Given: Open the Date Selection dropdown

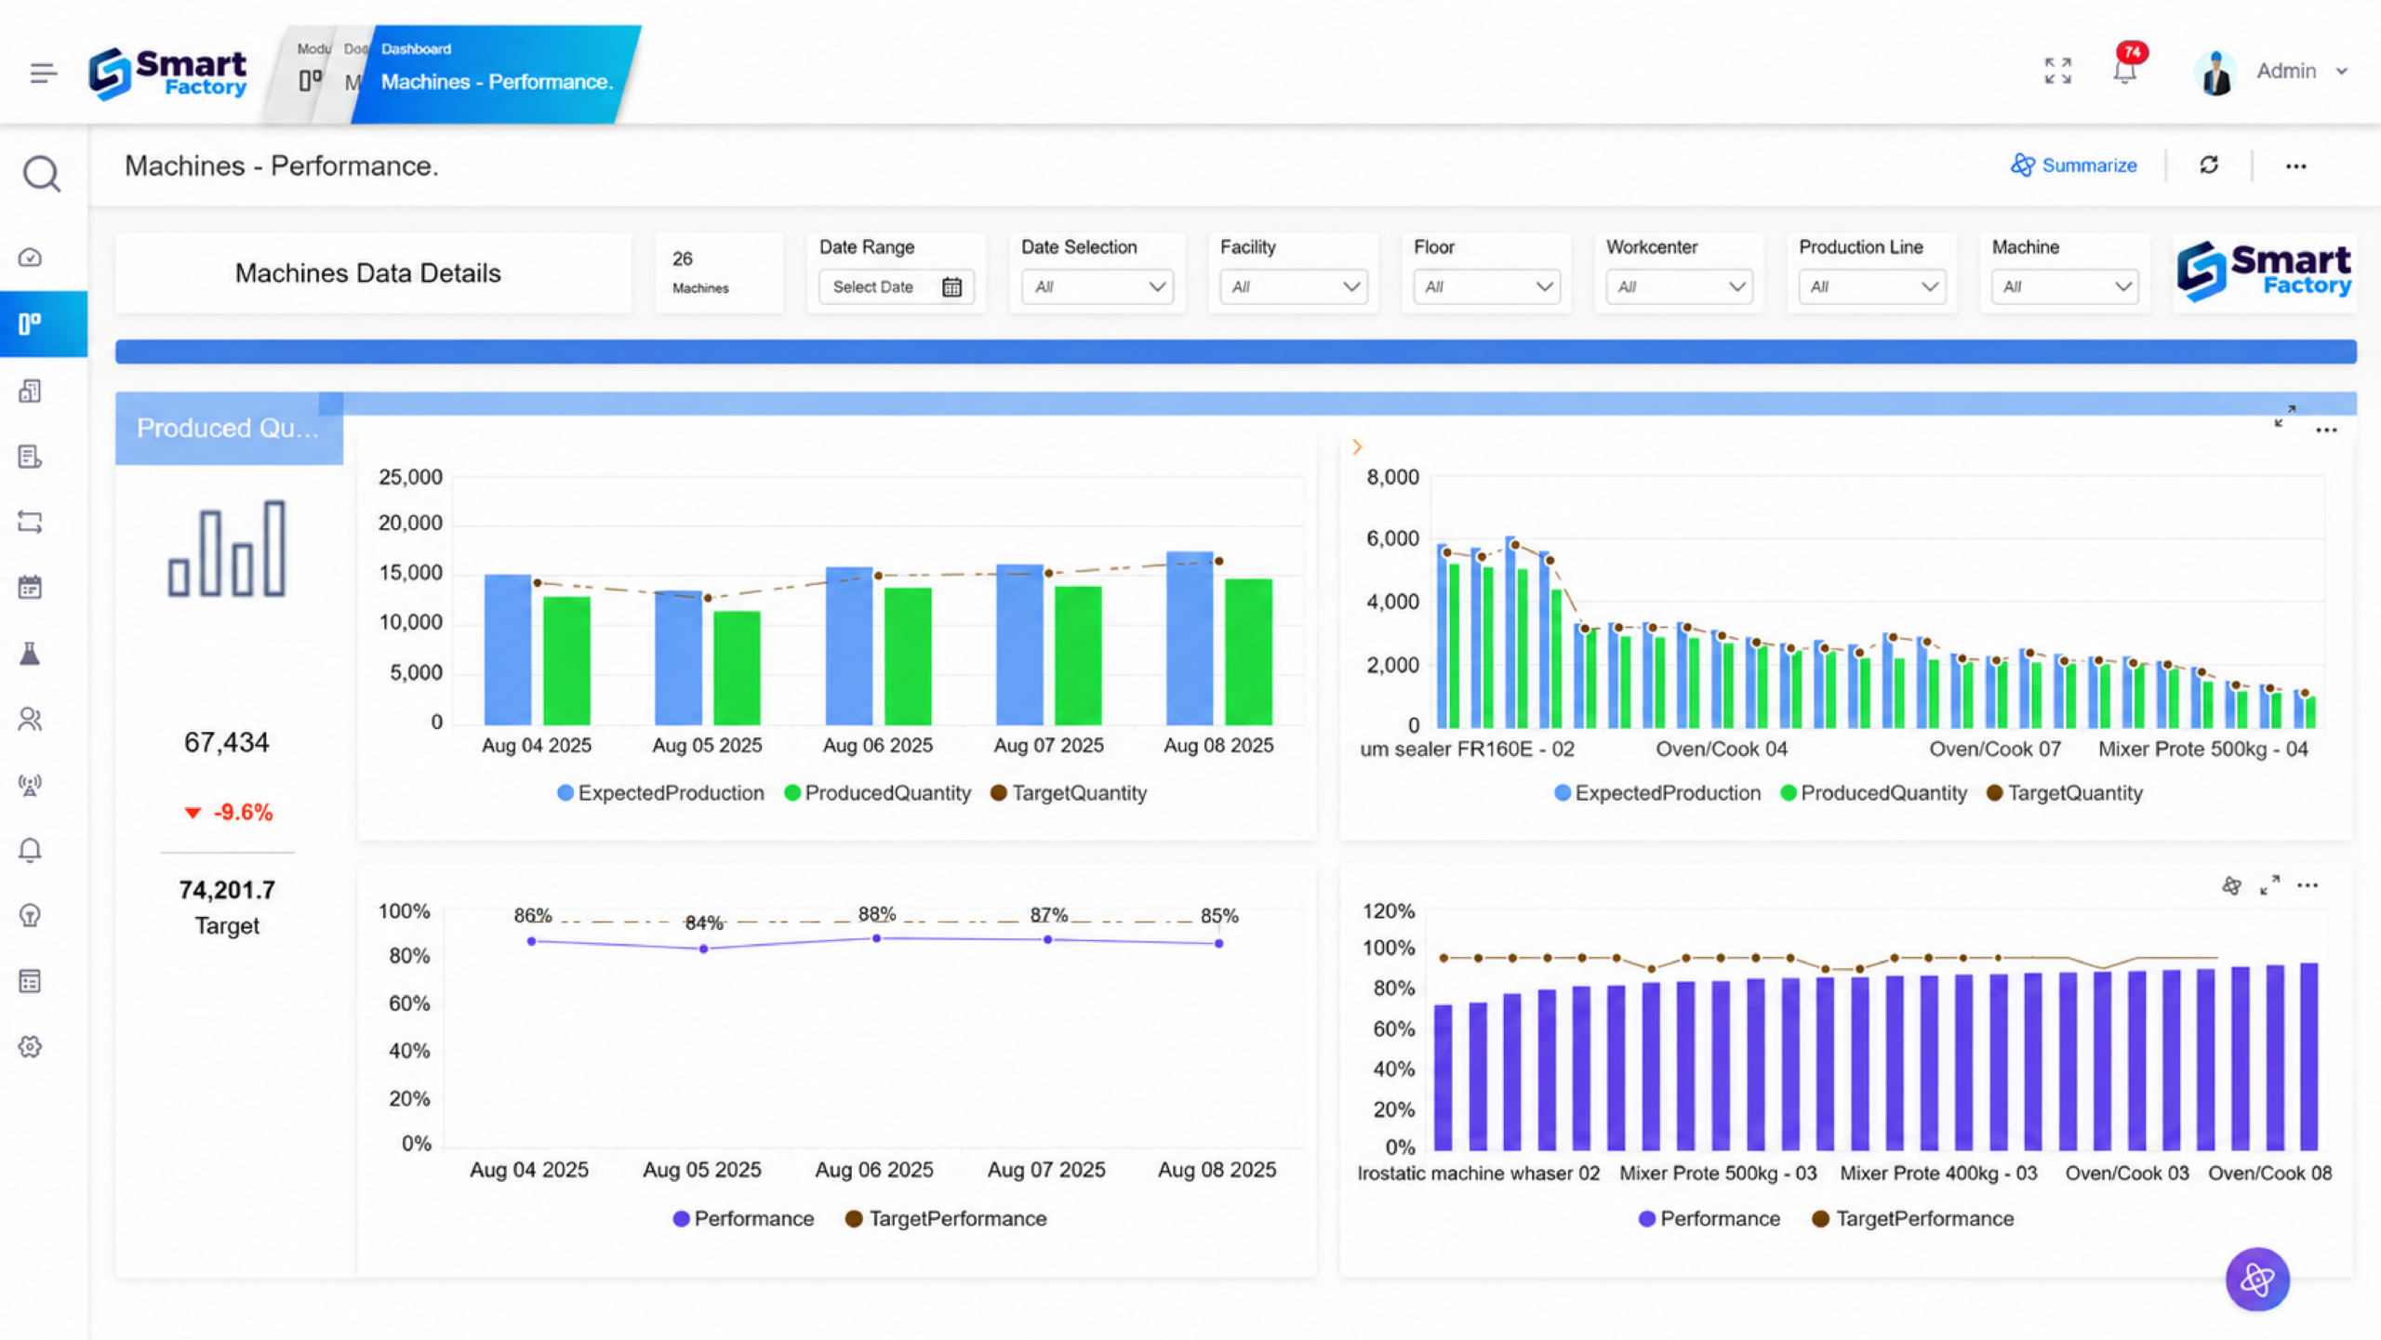Looking at the screenshot, I should 1097,287.
